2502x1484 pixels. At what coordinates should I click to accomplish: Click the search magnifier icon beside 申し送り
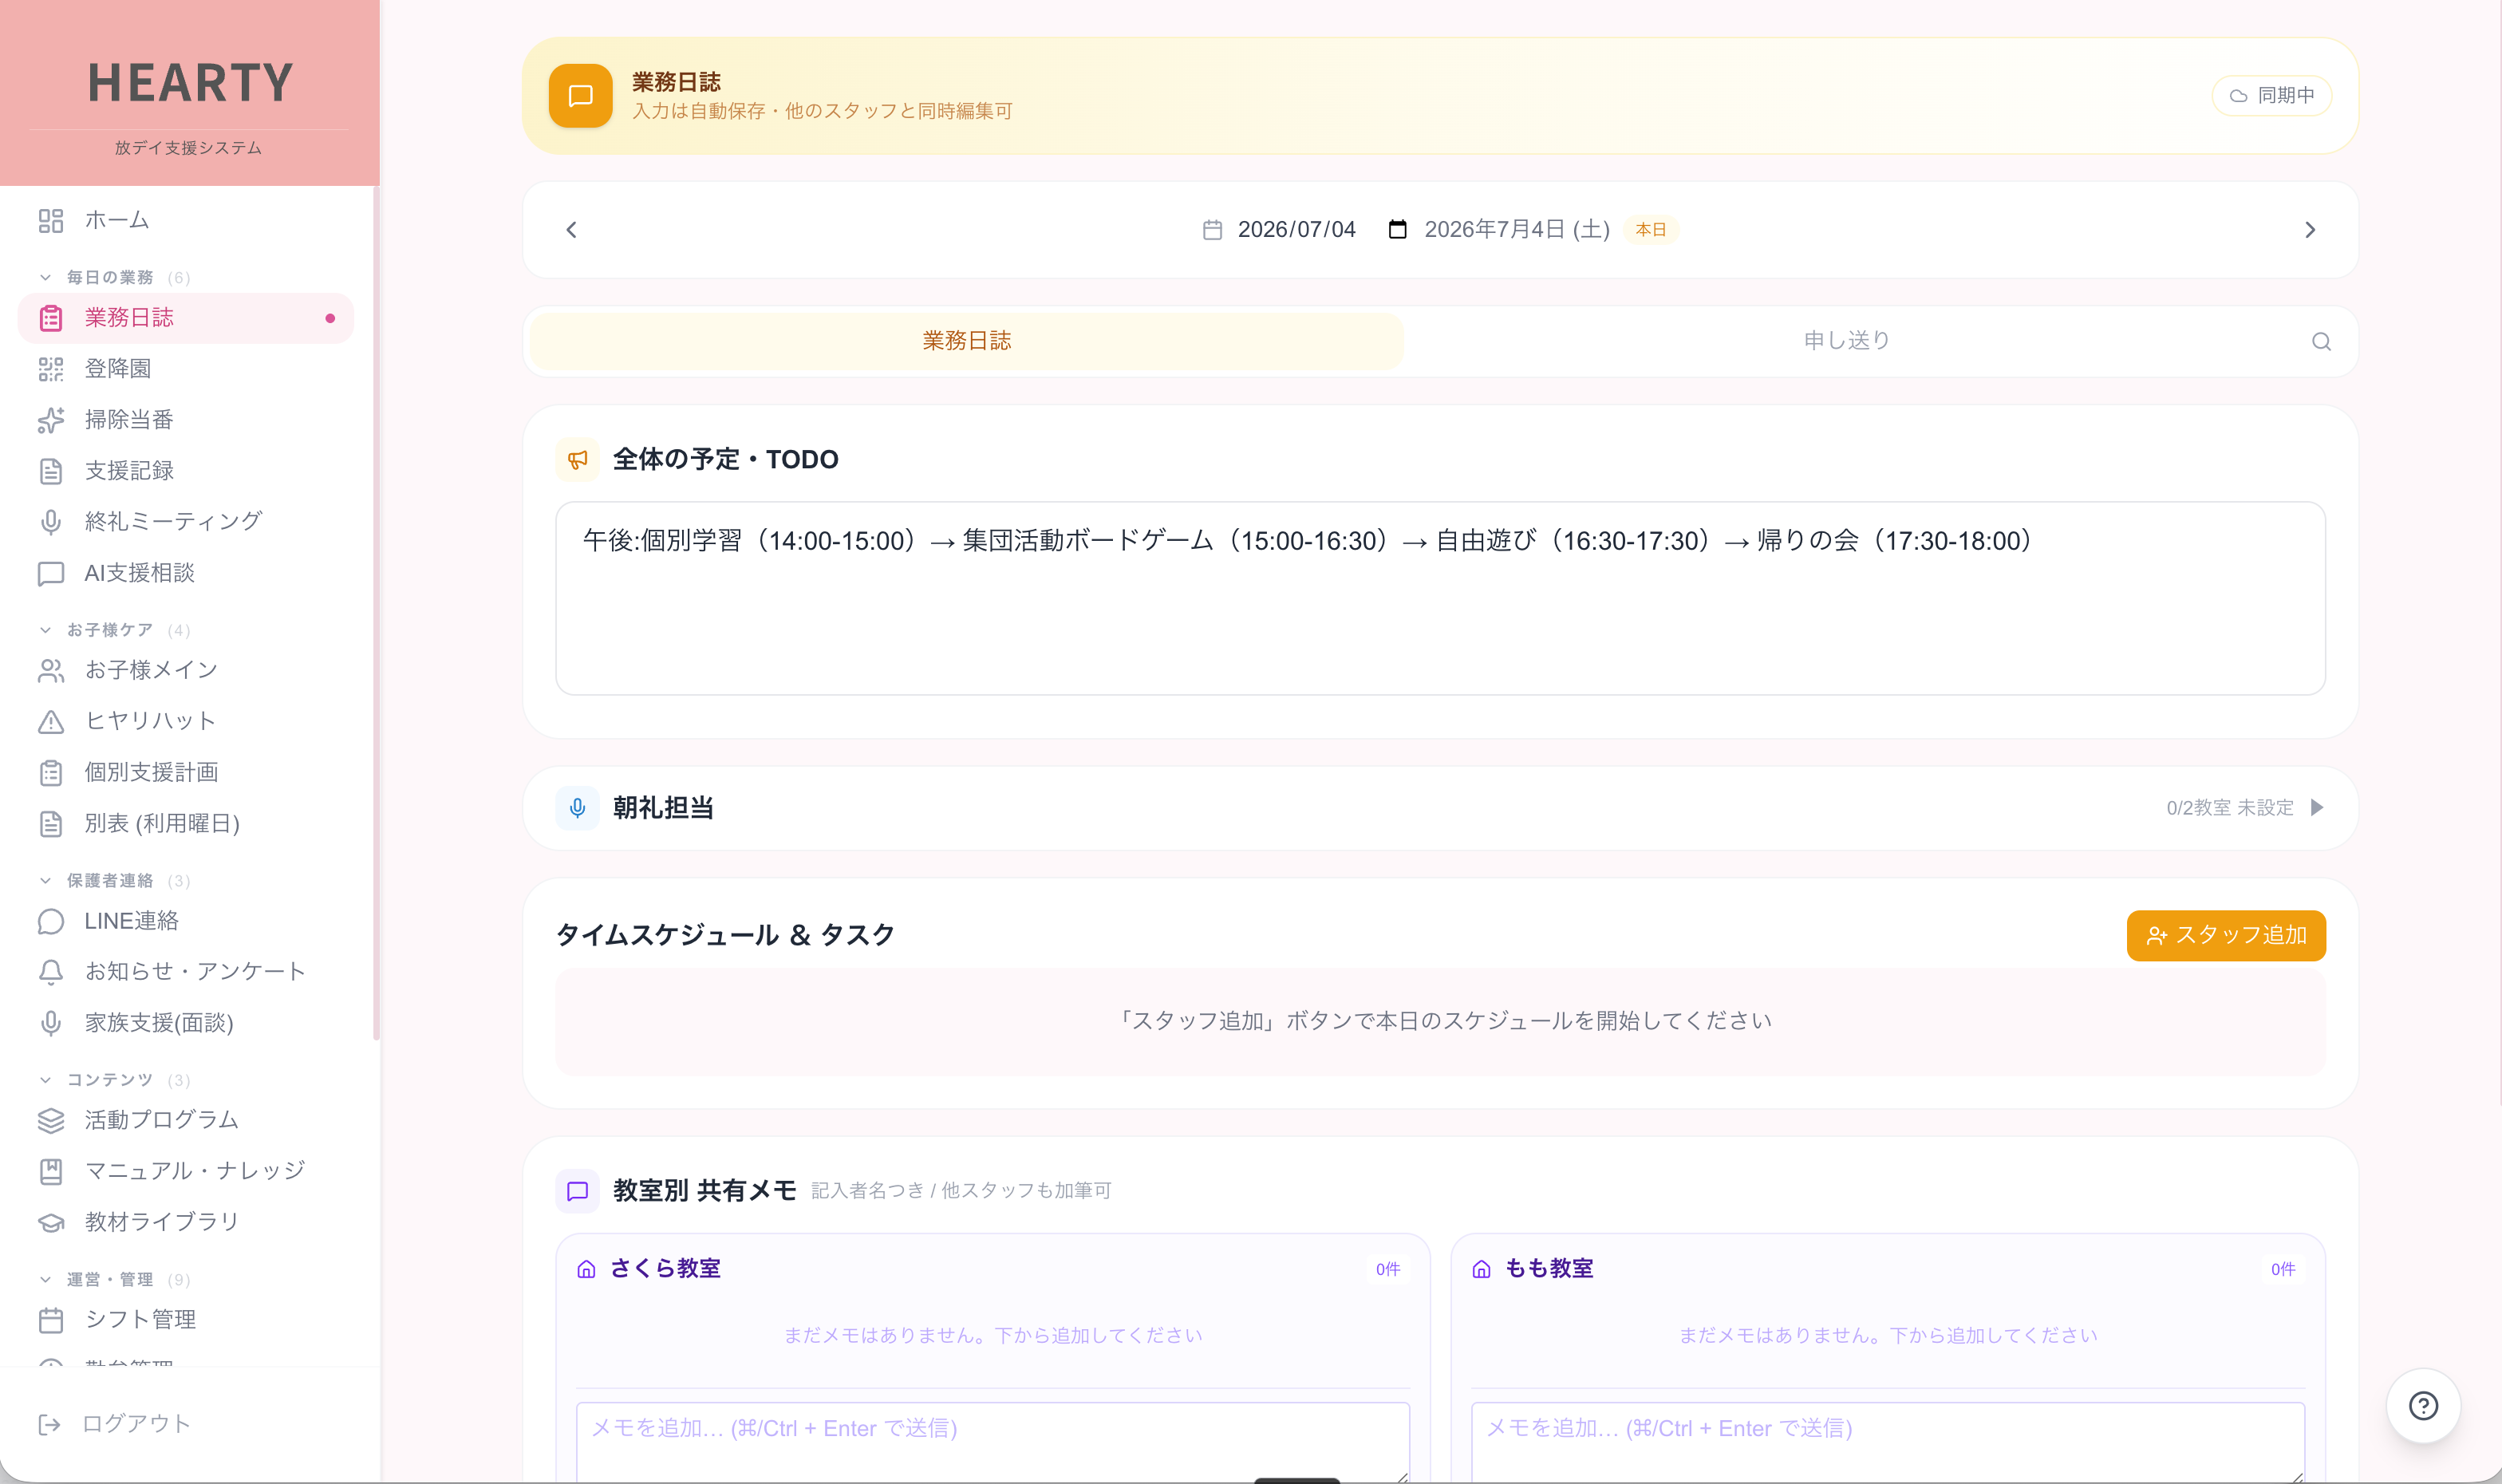coord(2321,342)
